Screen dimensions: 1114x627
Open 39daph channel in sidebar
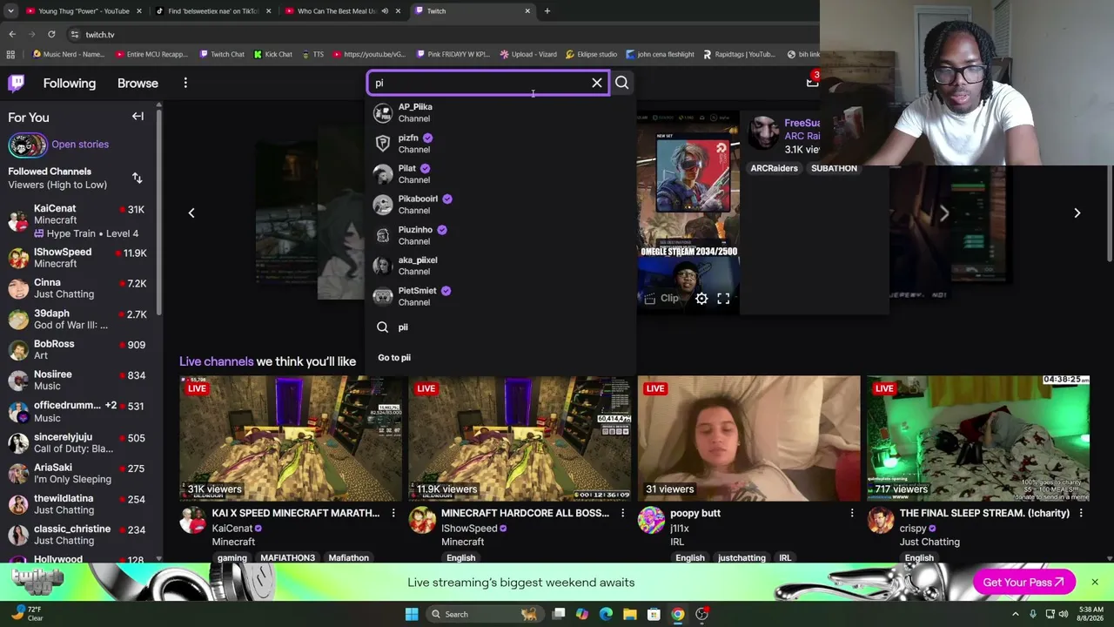(78, 319)
